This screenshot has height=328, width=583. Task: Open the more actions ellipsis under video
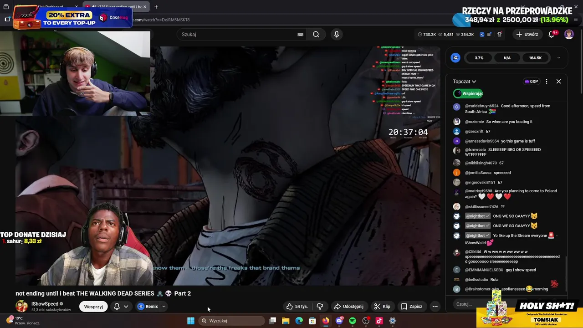pos(435,307)
